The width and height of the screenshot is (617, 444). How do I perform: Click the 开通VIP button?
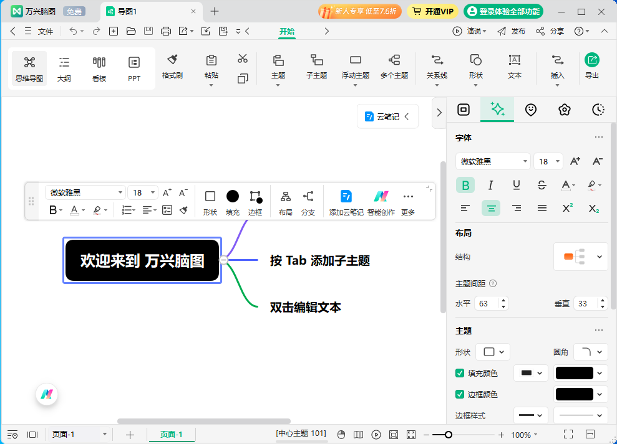coord(432,11)
